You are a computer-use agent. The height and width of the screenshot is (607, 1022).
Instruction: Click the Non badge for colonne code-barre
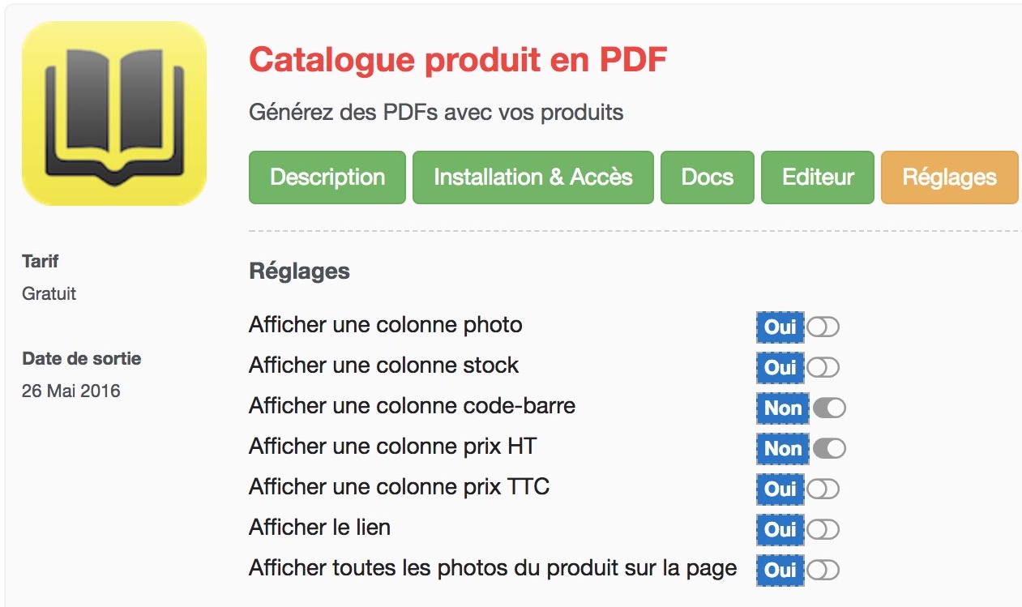point(783,408)
